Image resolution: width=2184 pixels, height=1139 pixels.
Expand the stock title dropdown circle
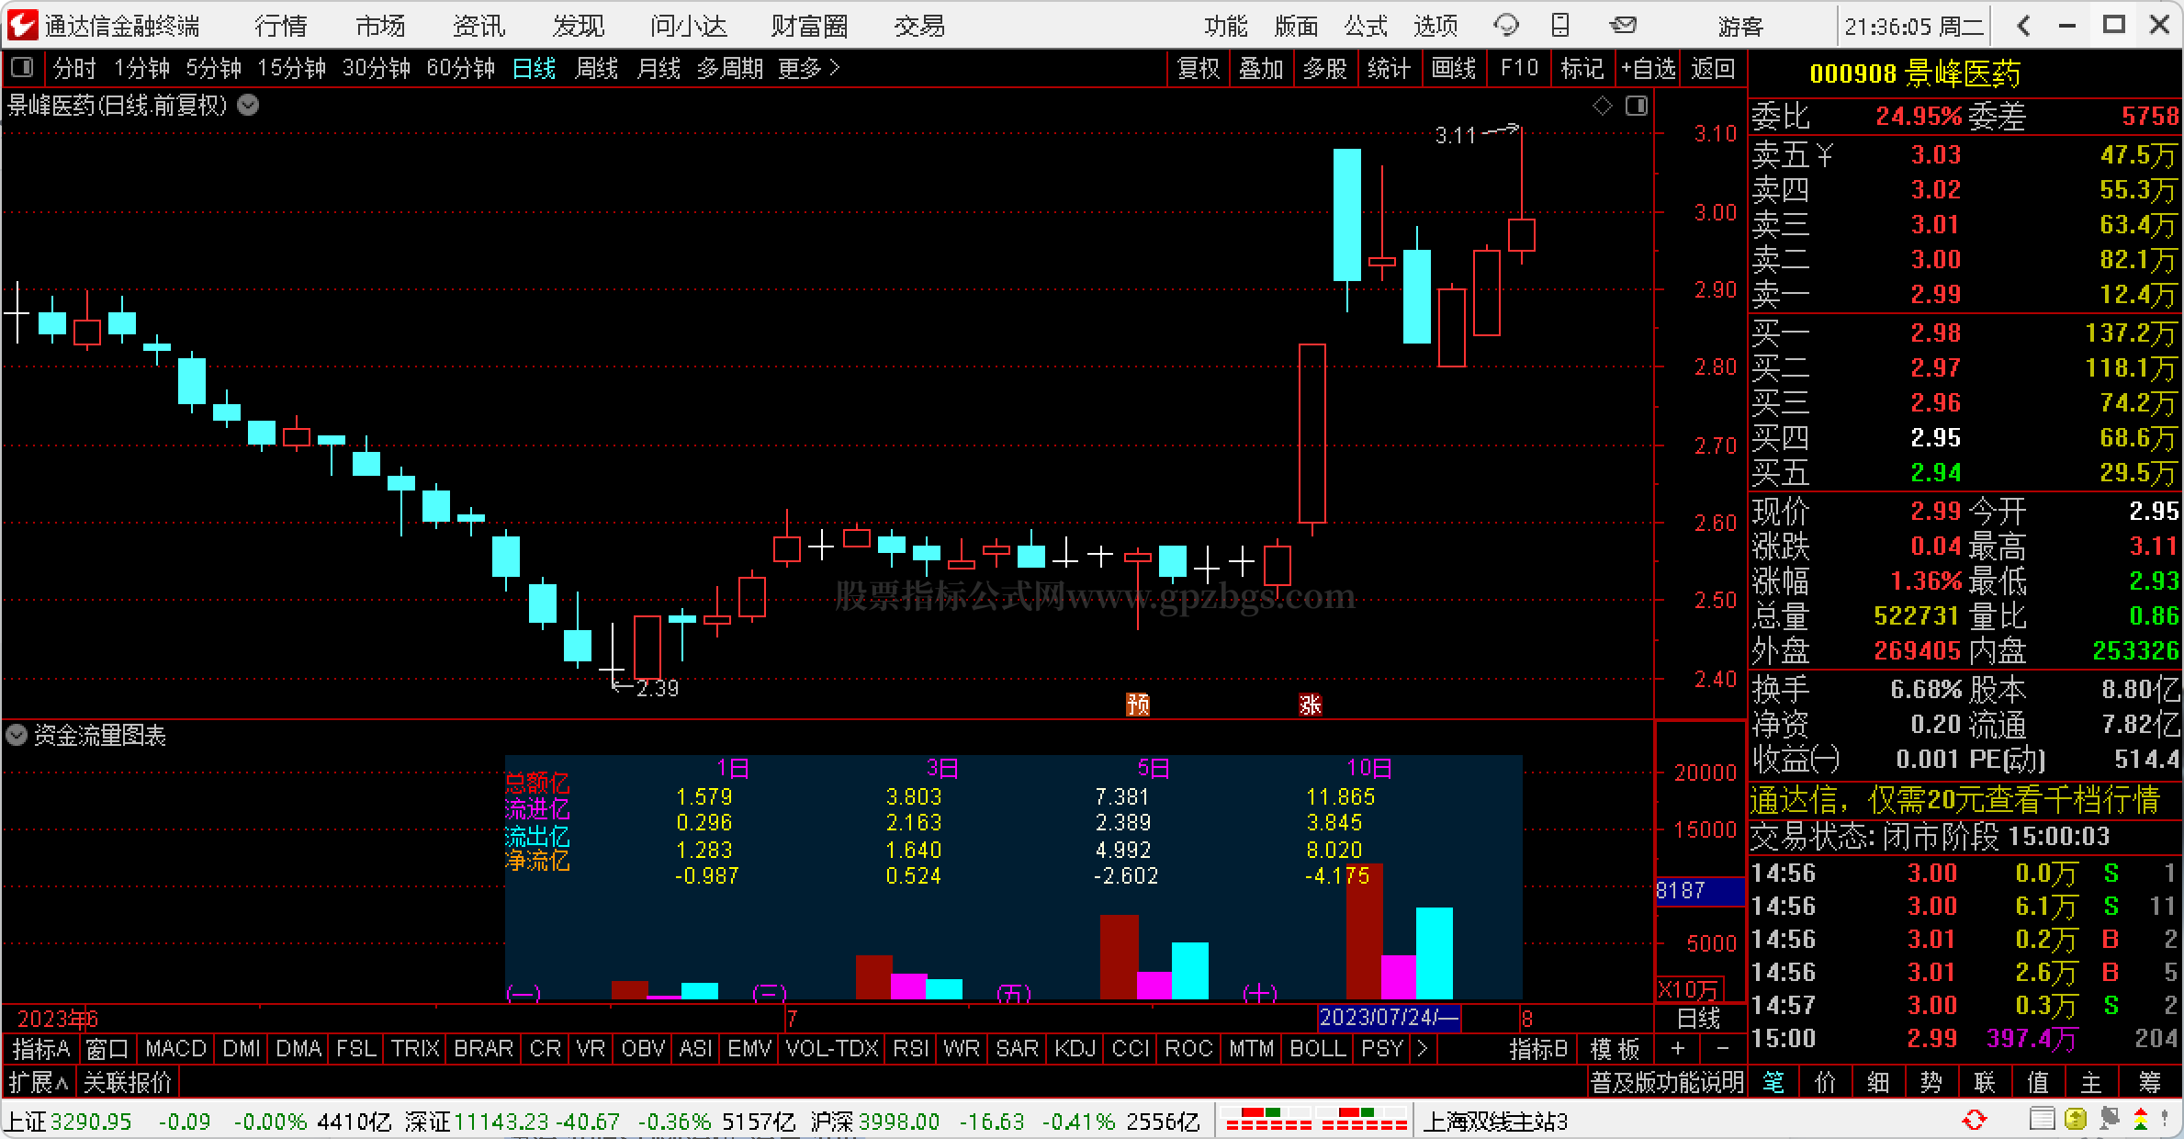[x=248, y=106]
